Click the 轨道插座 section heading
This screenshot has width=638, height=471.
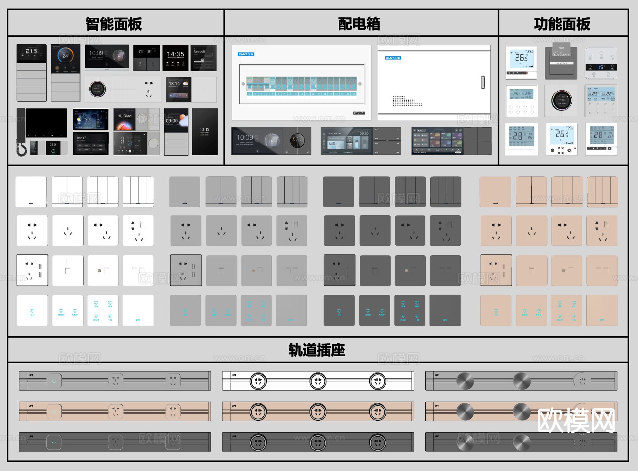[x=317, y=350]
